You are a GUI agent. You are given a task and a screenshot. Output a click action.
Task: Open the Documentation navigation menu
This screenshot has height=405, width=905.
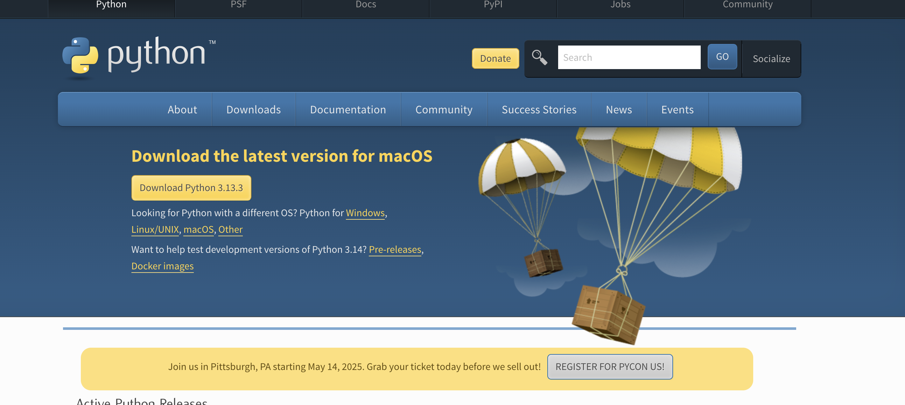click(348, 109)
